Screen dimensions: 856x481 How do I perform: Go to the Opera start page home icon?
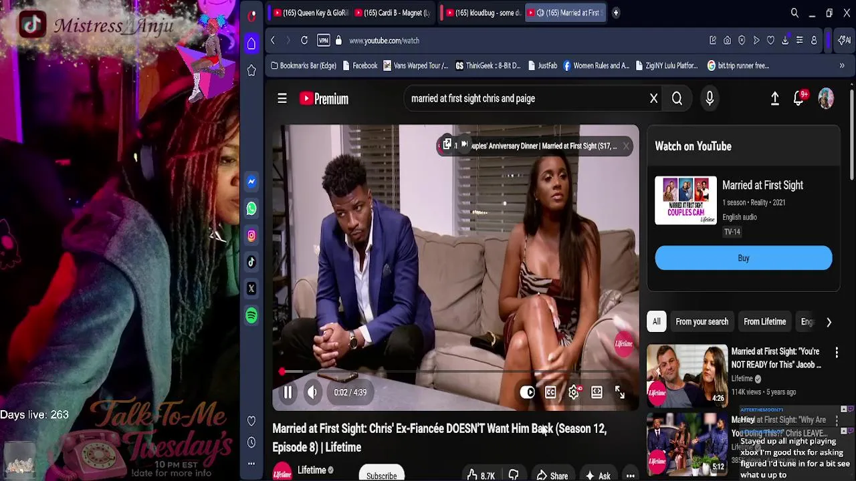pyautogui.click(x=251, y=43)
